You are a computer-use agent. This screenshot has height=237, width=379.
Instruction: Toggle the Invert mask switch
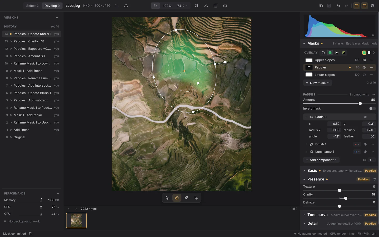tap(372, 108)
